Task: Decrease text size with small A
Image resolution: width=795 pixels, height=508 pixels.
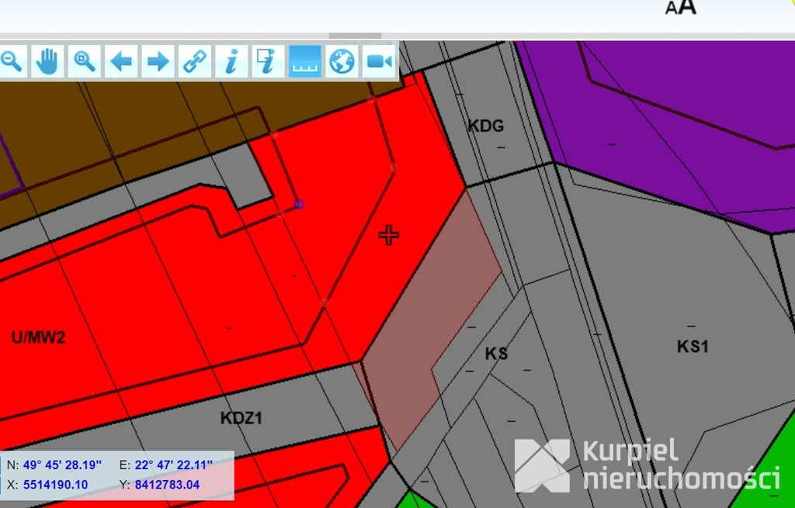Action: click(672, 9)
